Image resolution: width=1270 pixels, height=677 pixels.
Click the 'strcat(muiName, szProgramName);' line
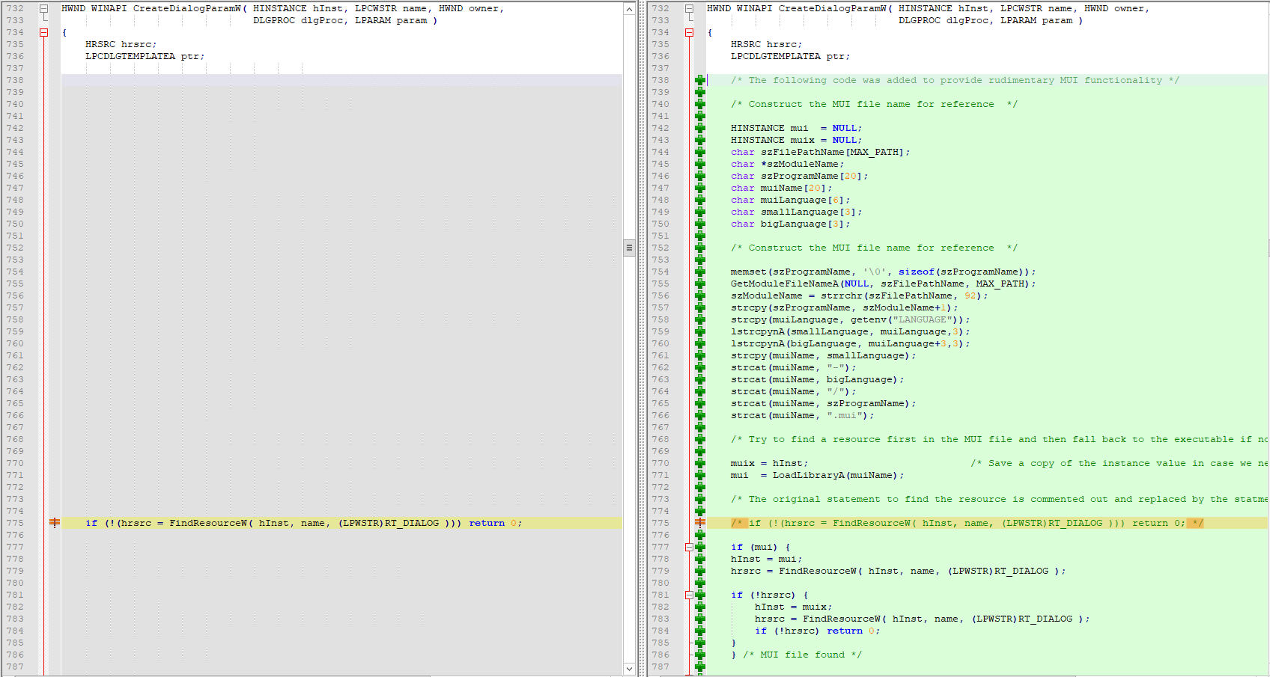[823, 403]
